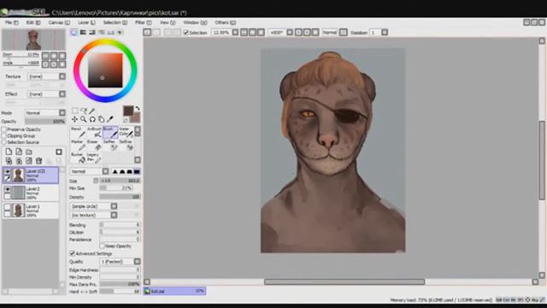Screen dimensions: 547x308
Task: Adjust the layer Opacity slider
Action: click(45, 121)
